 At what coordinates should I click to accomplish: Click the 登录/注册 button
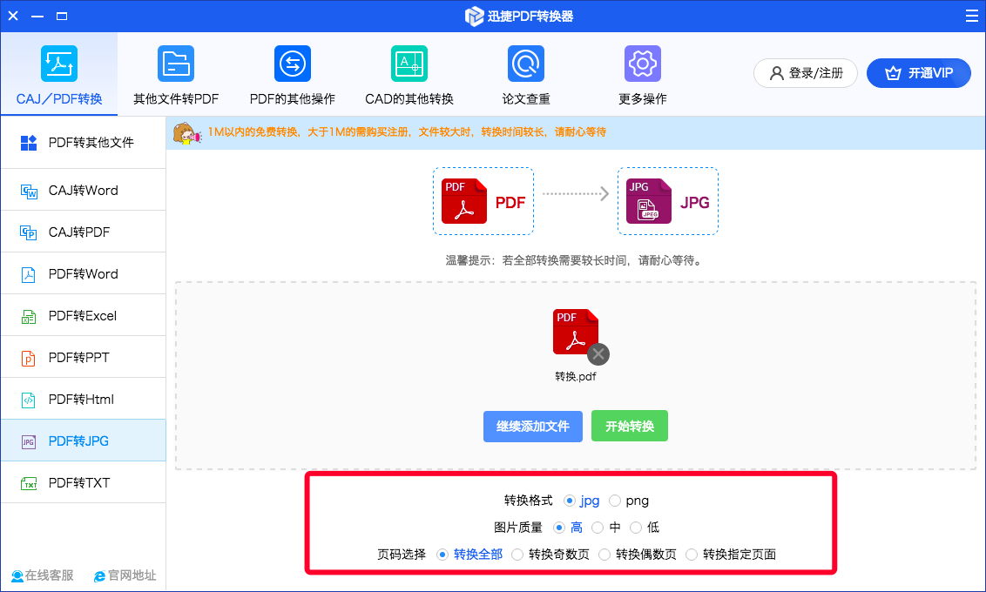coord(806,73)
